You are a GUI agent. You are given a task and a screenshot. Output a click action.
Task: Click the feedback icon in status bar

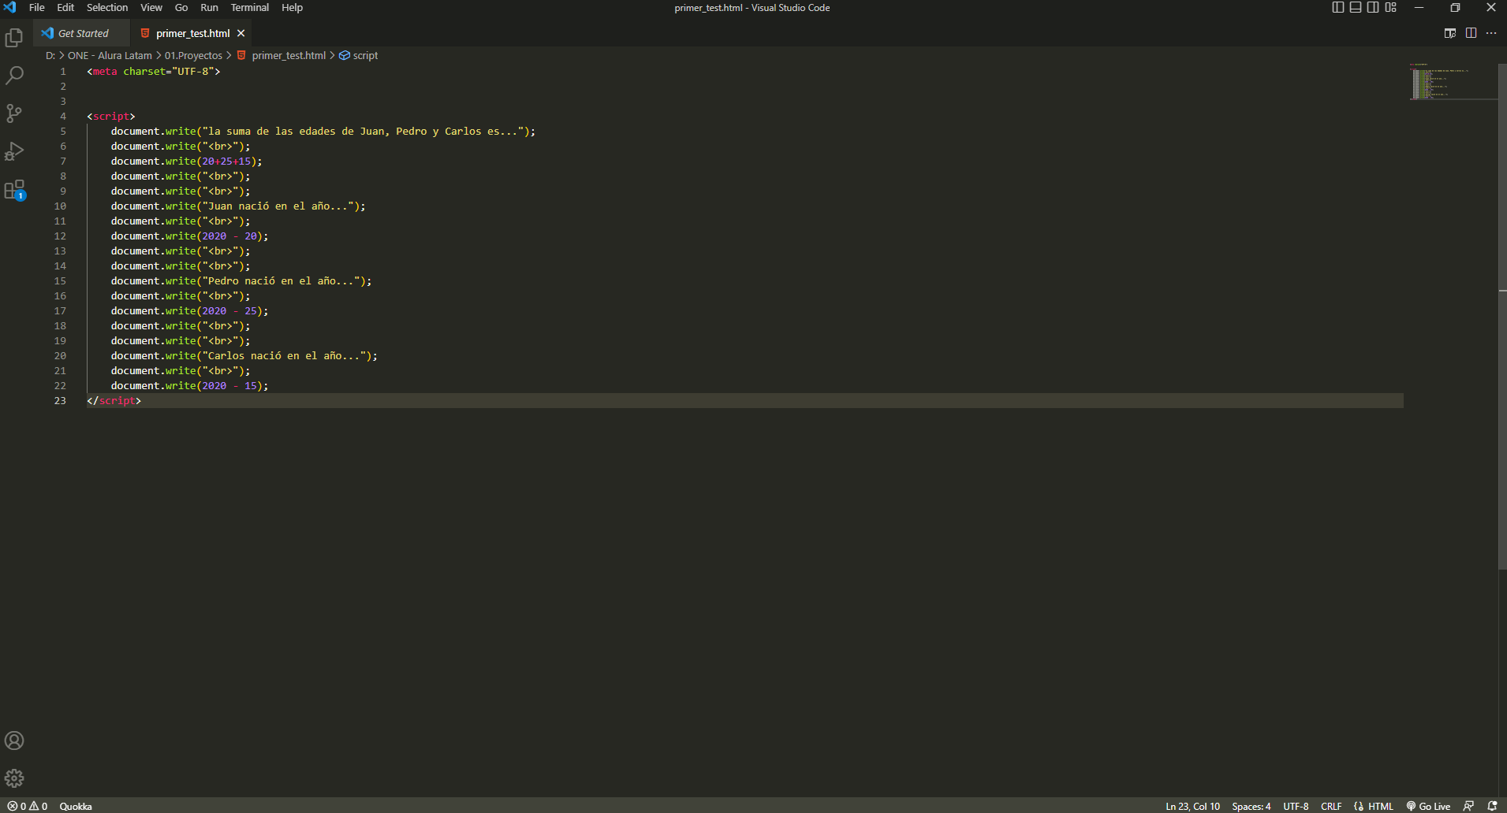[x=1468, y=806]
